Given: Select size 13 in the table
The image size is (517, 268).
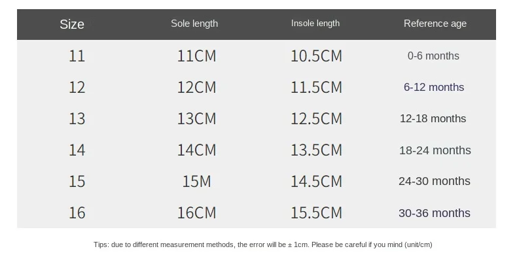Looking at the screenshot, I should tap(77, 118).
